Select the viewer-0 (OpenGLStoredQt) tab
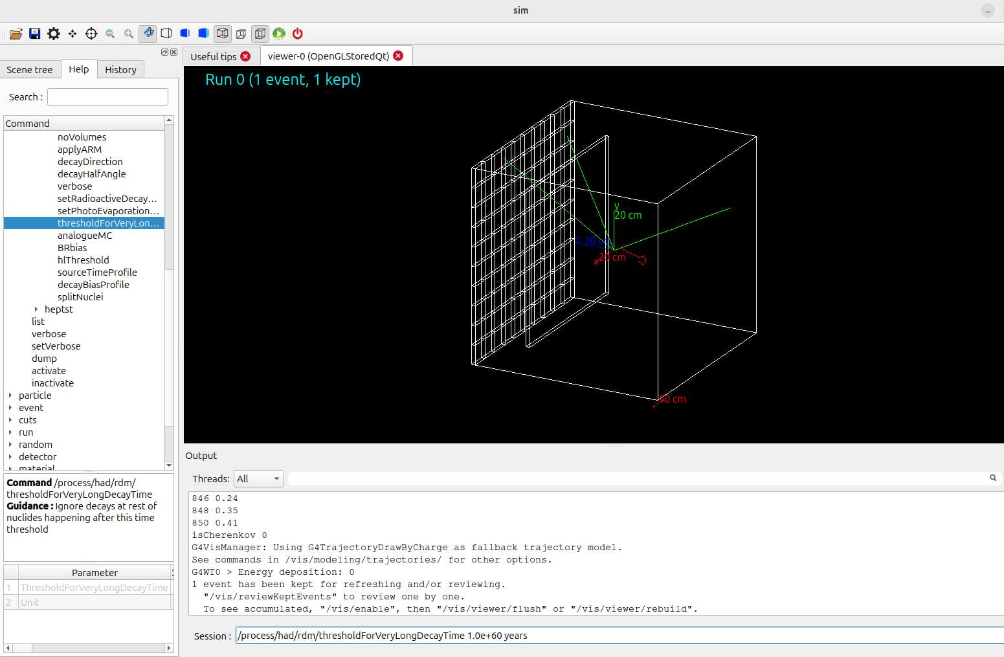Viewport: 1004px width, 657px height. pyautogui.click(x=329, y=56)
